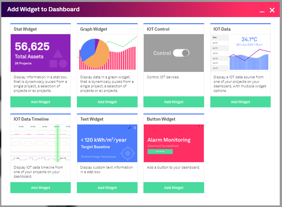Click the green Download Now button in preview
Screen dimensions: 282x207
tap(160, 151)
